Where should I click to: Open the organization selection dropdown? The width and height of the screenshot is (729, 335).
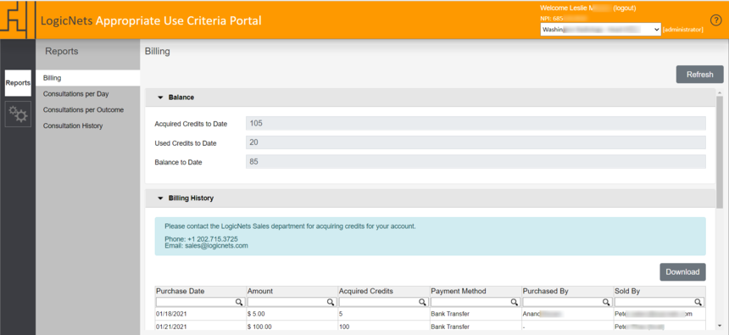[601, 30]
